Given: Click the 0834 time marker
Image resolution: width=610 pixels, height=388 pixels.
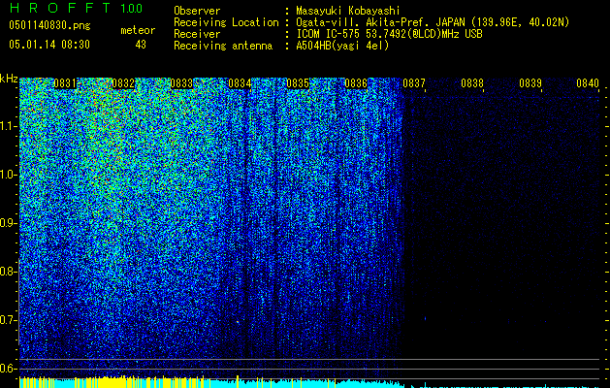Looking at the screenshot, I should (x=240, y=83).
